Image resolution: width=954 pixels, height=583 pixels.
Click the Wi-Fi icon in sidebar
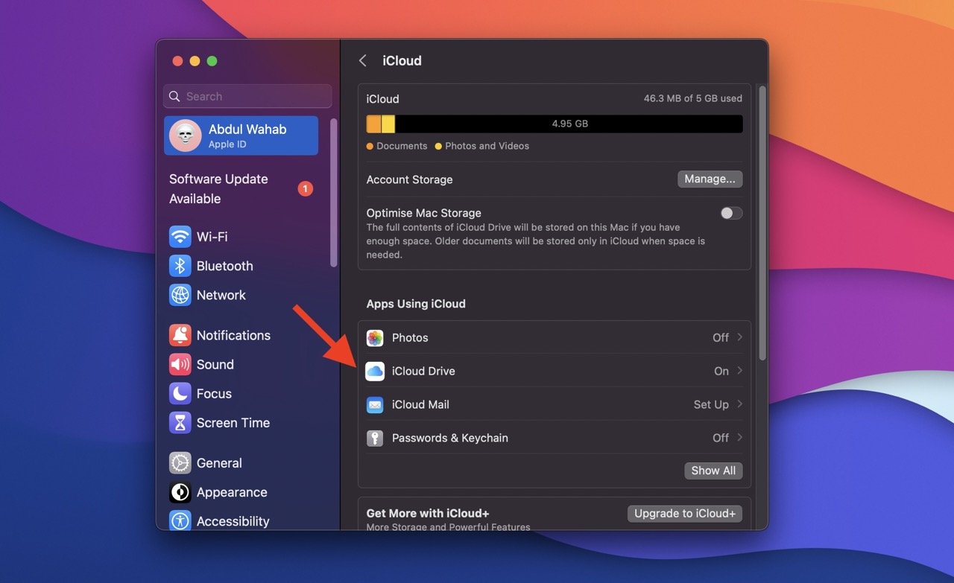(180, 237)
